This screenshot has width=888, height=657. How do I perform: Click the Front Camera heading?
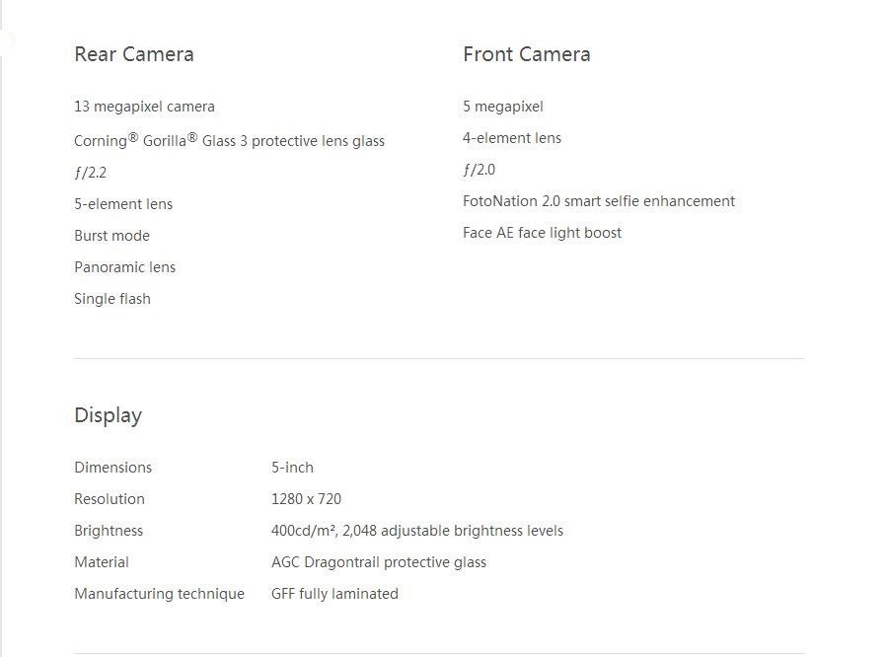pos(526,54)
